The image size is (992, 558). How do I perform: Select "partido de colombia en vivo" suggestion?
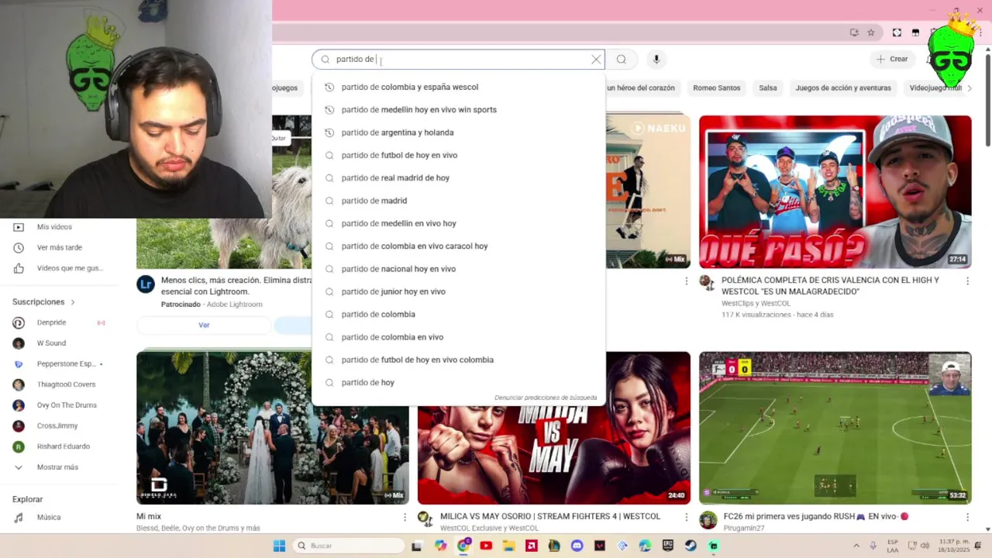458,337
